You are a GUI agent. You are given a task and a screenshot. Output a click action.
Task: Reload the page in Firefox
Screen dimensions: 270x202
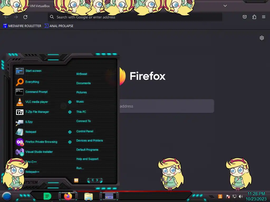pos(25,17)
